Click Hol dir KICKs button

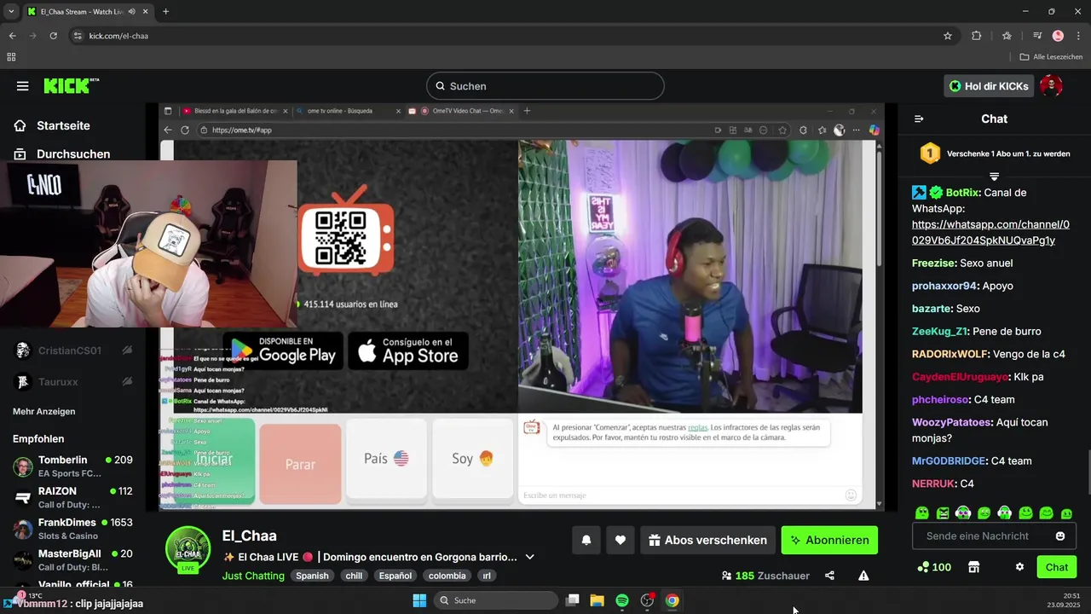[989, 86]
